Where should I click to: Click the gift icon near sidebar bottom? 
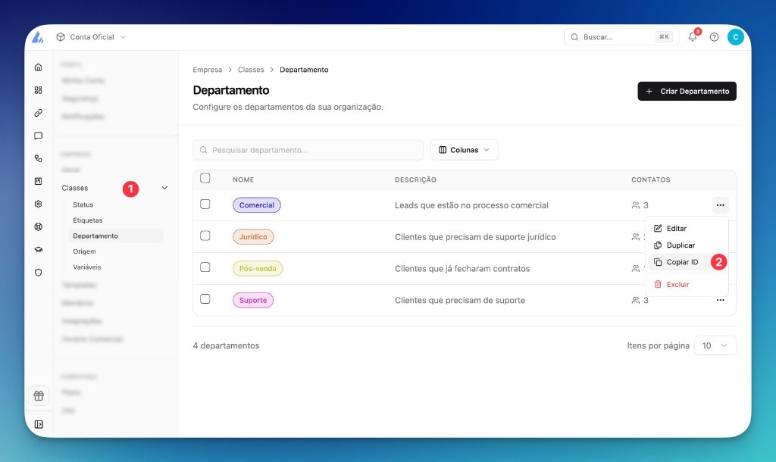[38, 395]
